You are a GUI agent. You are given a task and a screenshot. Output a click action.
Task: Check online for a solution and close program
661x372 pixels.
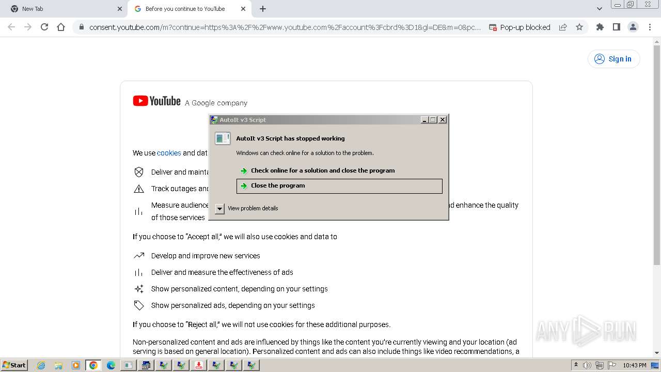pos(339,171)
